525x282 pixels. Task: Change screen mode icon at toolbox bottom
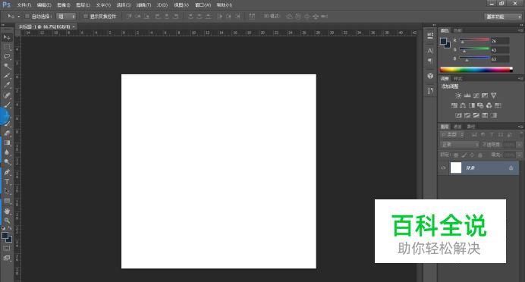[7, 258]
